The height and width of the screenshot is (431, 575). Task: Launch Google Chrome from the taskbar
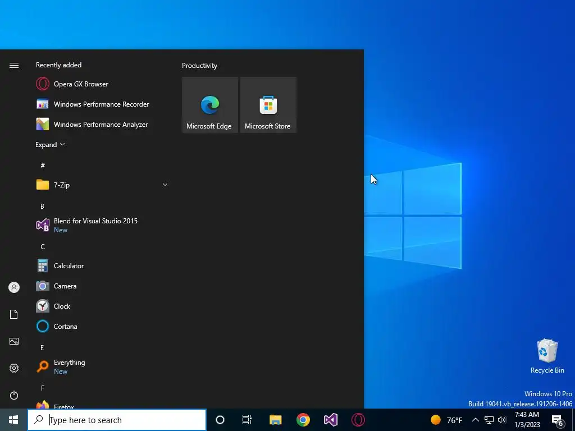coord(303,420)
